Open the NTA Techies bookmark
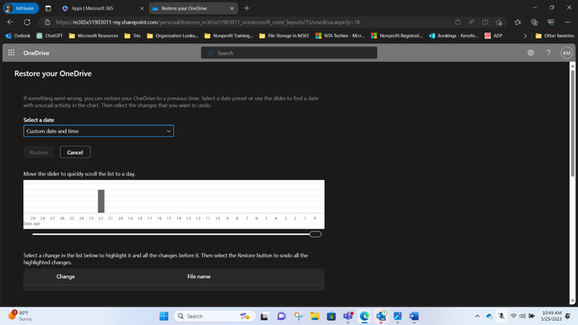Image resolution: width=578 pixels, height=325 pixels. click(x=340, y=35)
